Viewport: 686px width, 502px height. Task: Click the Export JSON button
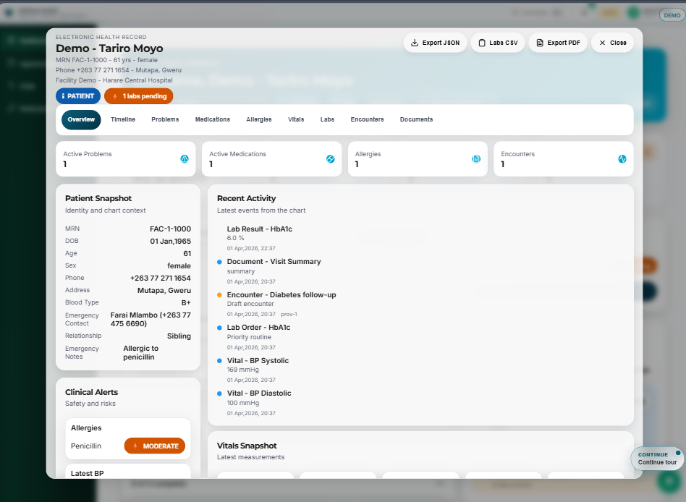(435, 43)
